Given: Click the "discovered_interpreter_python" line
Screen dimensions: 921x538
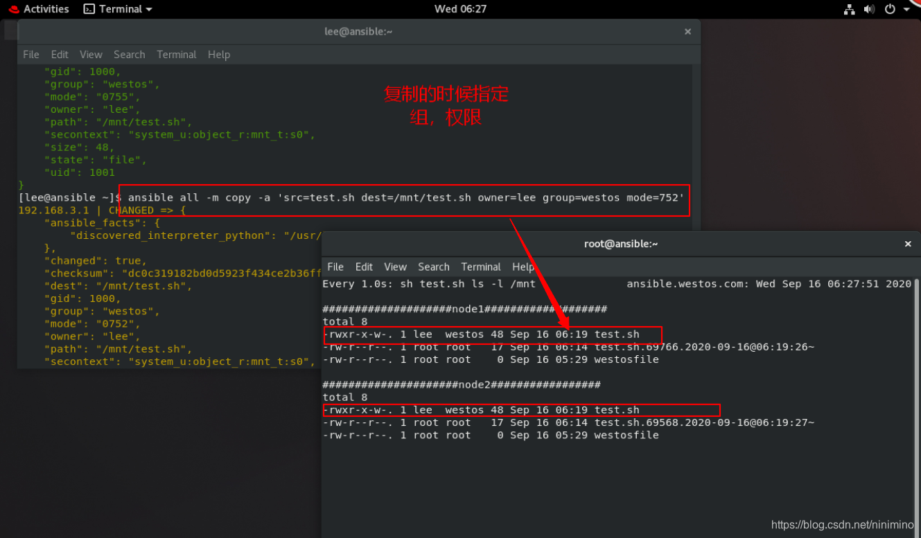Looking at the screenshot, I should click(195, 235).
